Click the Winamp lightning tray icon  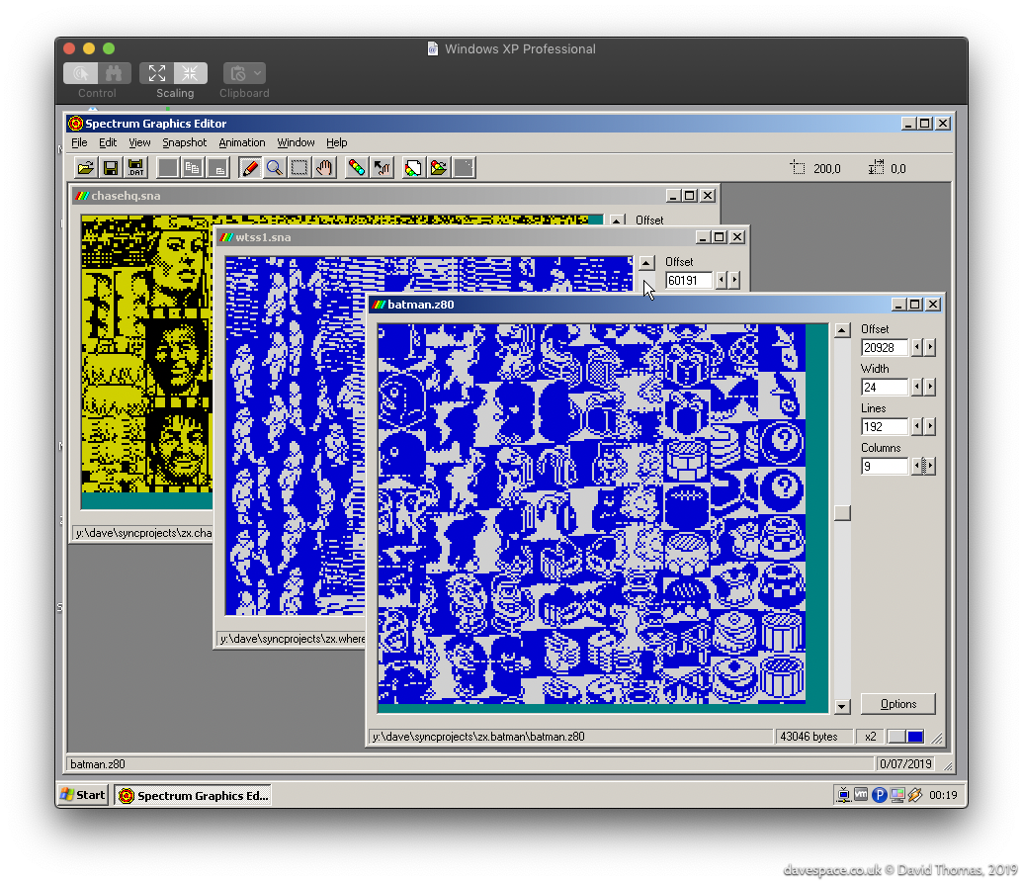point(914,794)
